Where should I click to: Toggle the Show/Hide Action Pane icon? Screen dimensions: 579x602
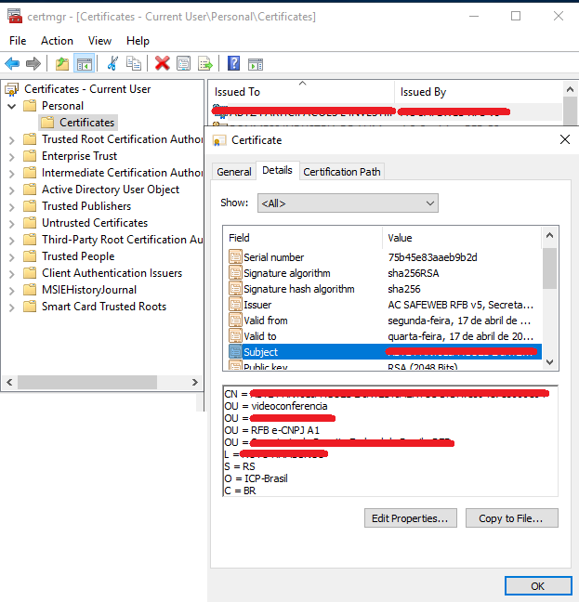click(x=256, y=64)
